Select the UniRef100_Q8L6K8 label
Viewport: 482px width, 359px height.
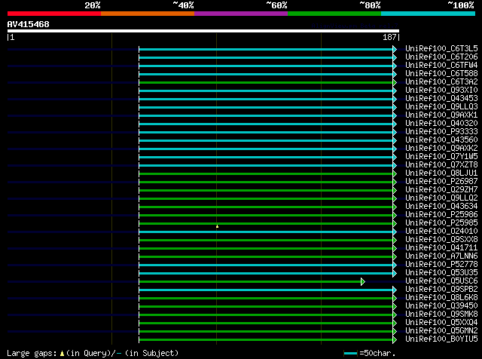(x=441, y=298)
